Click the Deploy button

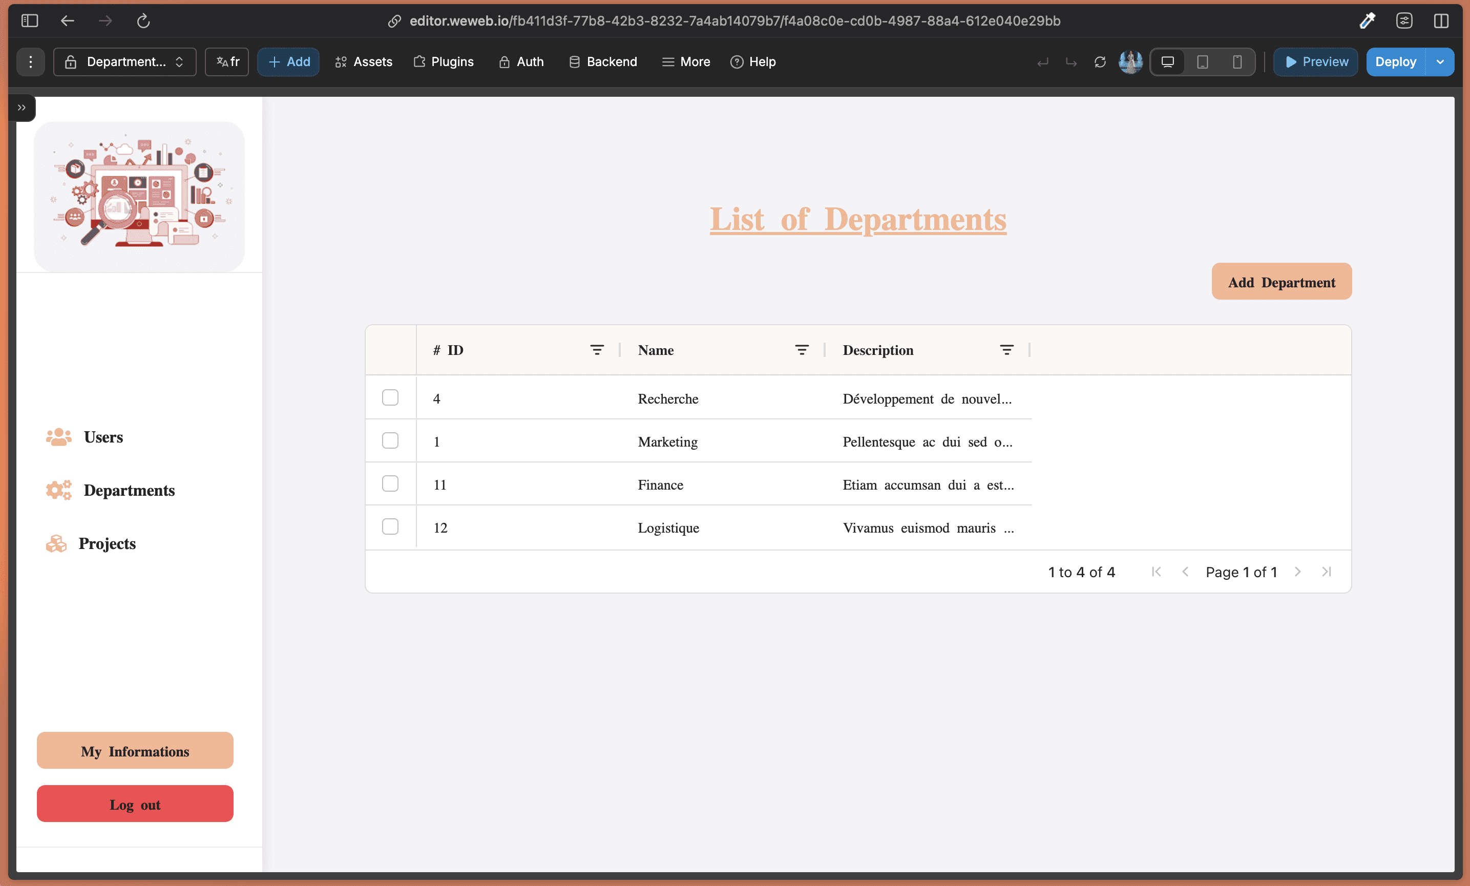point(1396,62)
